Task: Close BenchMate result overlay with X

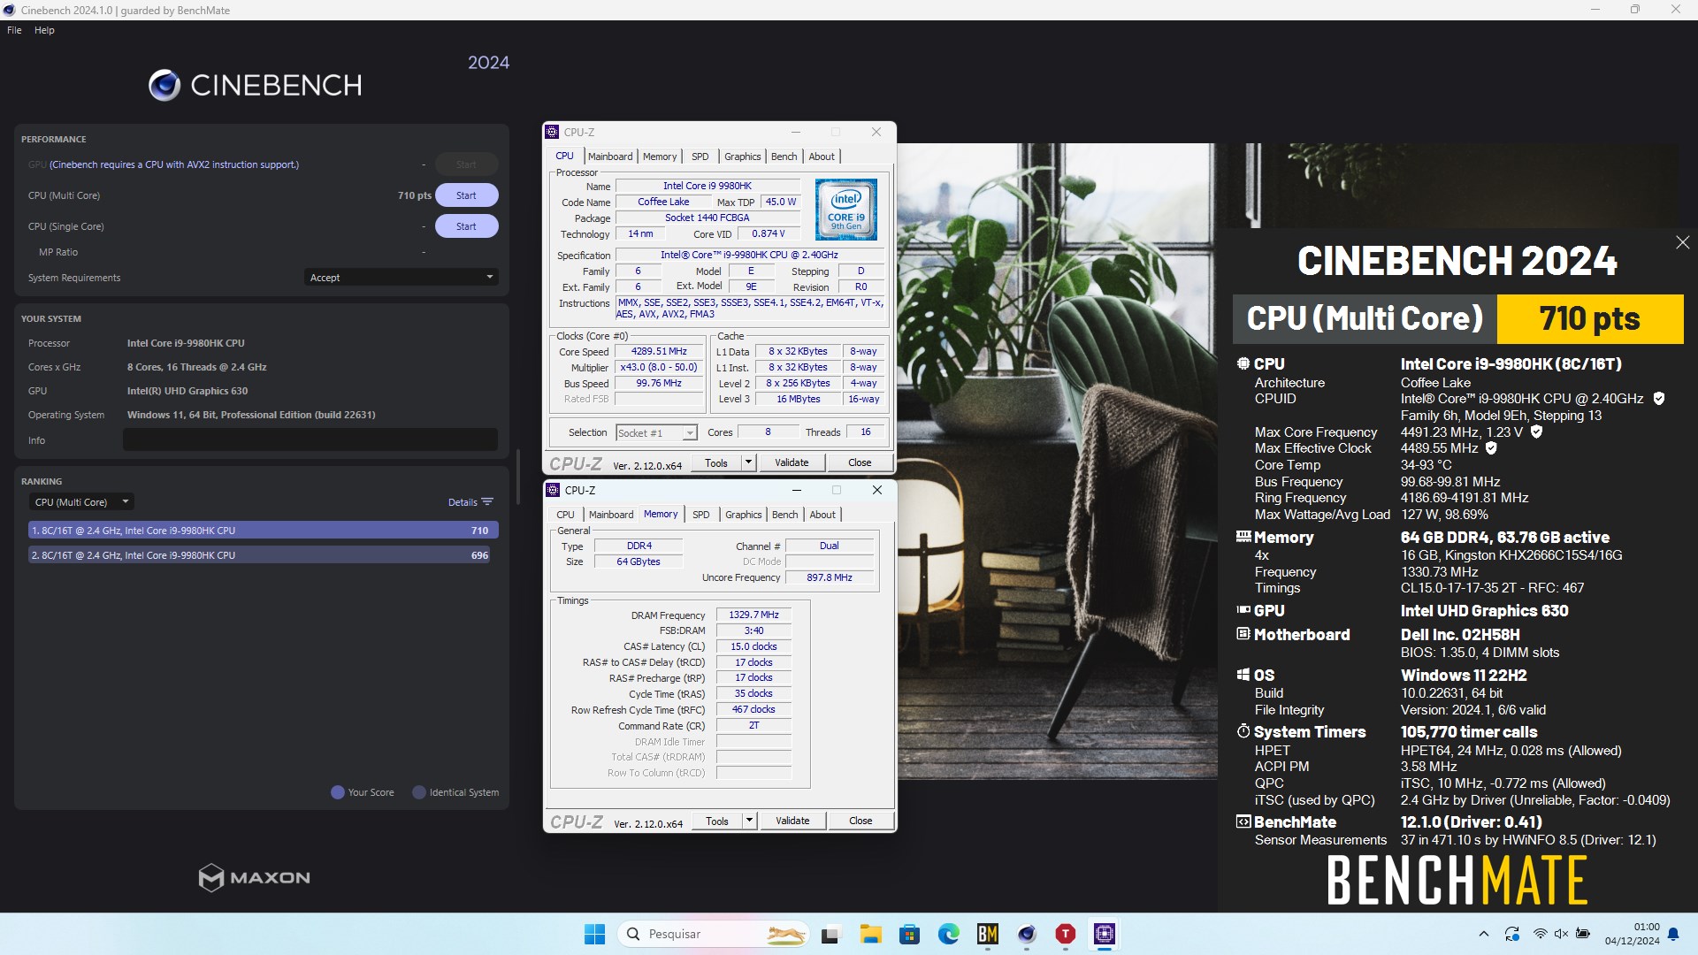Action: [1682, 242]
